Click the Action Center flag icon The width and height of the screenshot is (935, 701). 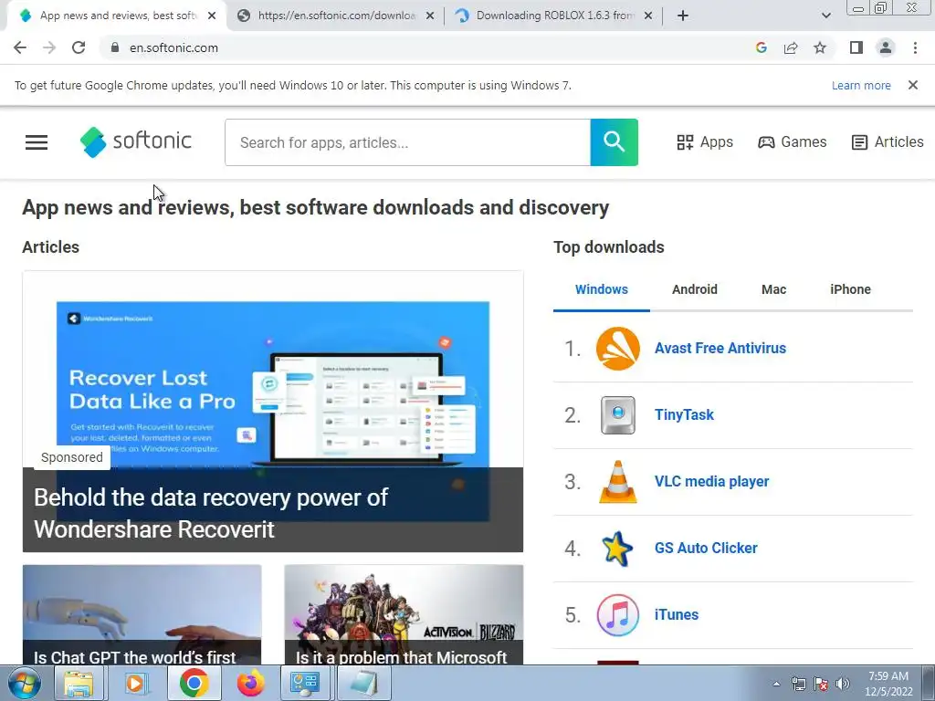pos(821,684)
